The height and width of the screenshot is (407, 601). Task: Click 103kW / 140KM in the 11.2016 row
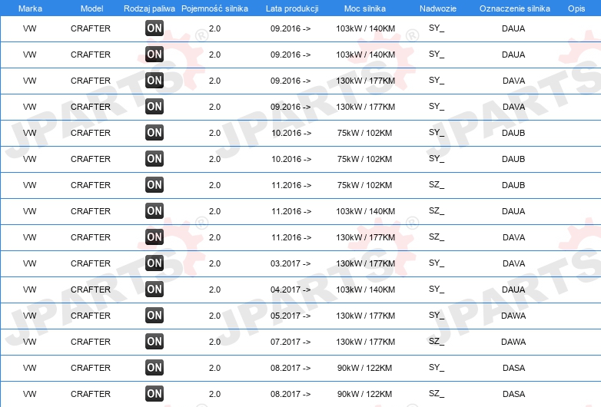tap(365, 211)
